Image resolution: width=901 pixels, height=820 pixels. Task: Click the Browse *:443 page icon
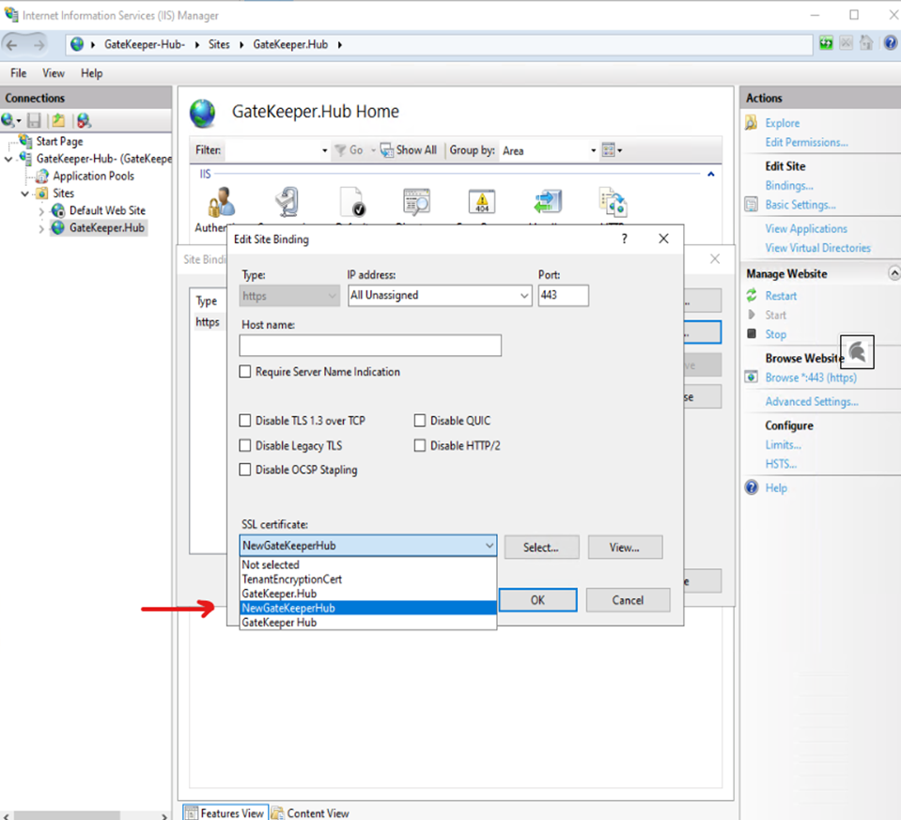pyautogui.click(x=751, y=377)
